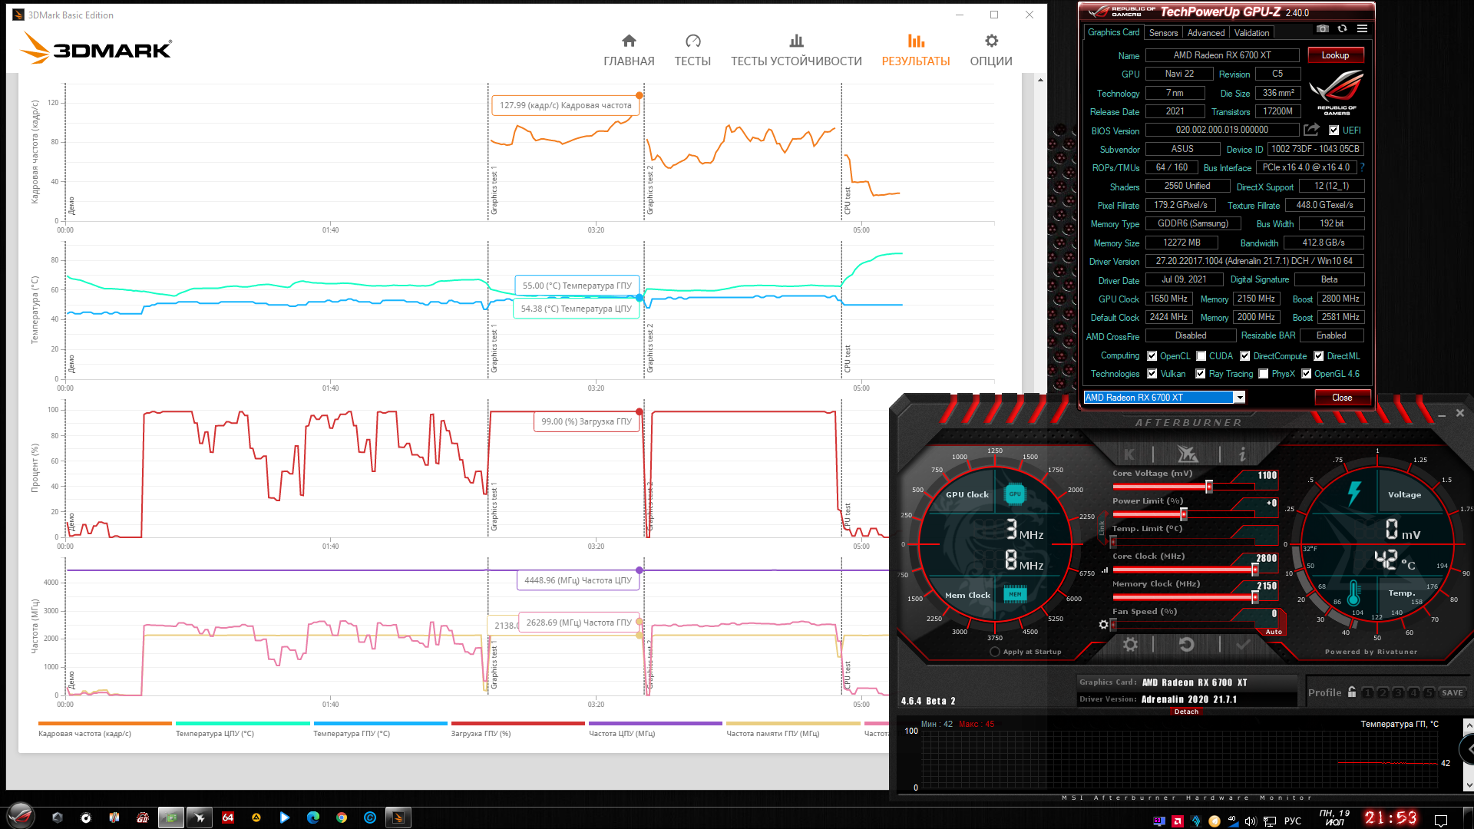Open the GPU-Z hamburger menu
The width and height of the screenshot is (1474, 829).
[x=1362, y=28]
